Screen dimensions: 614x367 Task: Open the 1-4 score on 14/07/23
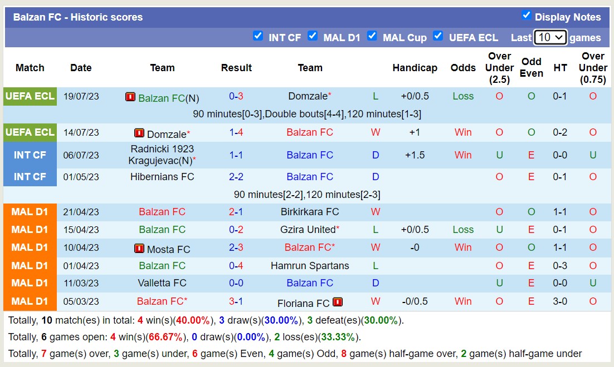(x=236, y=132)
